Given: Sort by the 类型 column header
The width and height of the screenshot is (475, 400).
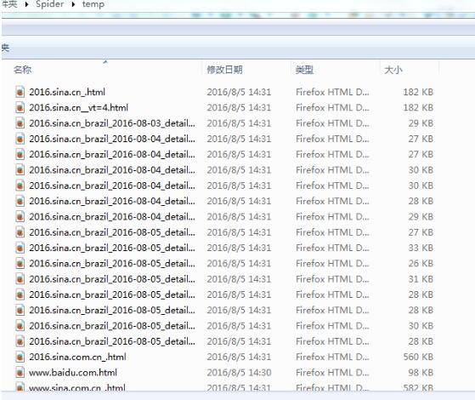Looking at the screenshot, I should [304, 70].
